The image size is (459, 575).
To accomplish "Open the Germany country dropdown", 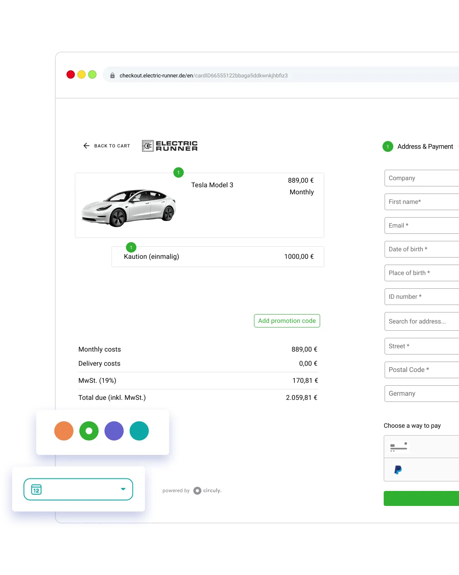I will point(422,394).
